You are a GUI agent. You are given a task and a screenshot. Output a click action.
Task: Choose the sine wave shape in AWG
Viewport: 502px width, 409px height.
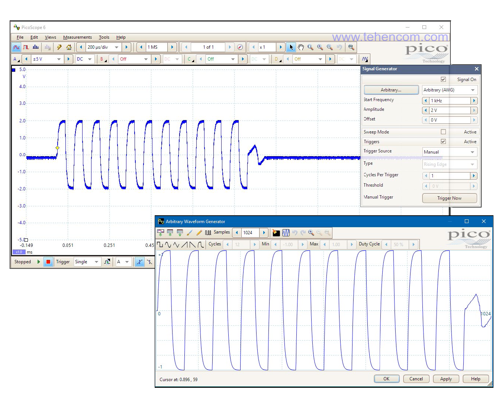point(168,244)
